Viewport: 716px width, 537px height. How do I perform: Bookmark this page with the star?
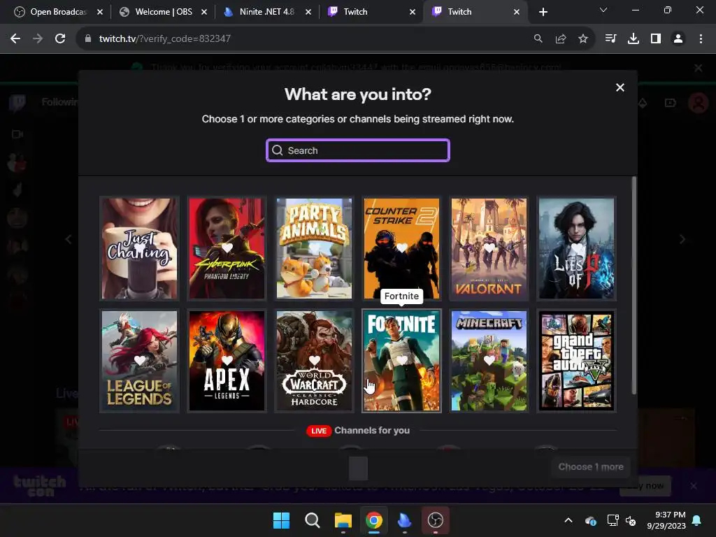(583, 39)
